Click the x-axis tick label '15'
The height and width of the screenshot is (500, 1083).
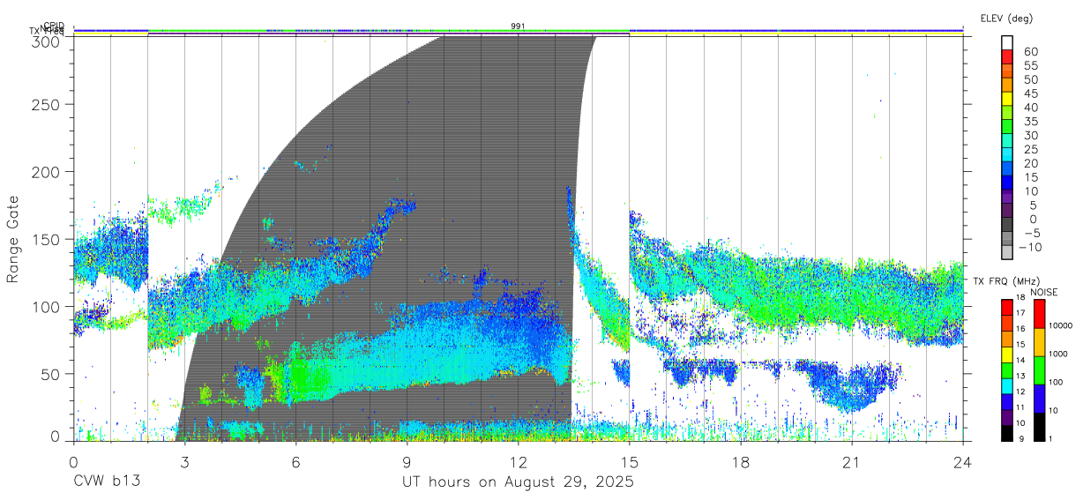[x=629, y=462]
